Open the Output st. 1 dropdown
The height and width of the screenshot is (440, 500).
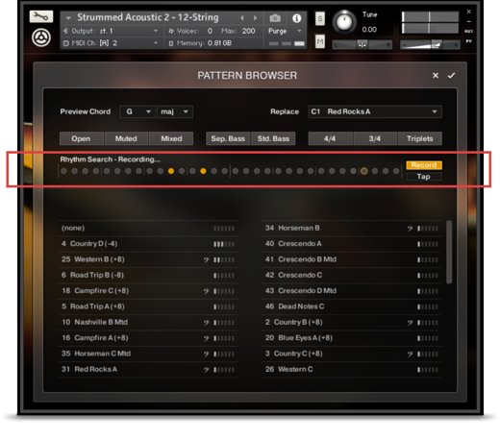pos(111,31)
